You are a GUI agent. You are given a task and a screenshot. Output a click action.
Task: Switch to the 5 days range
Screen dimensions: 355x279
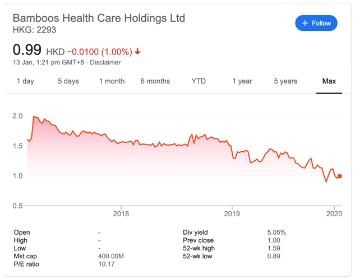pos(68,81)
